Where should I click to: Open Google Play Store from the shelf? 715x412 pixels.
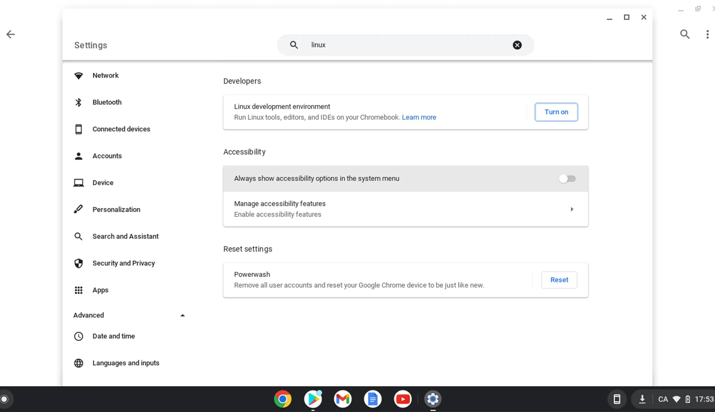click(x=313, y=399)
